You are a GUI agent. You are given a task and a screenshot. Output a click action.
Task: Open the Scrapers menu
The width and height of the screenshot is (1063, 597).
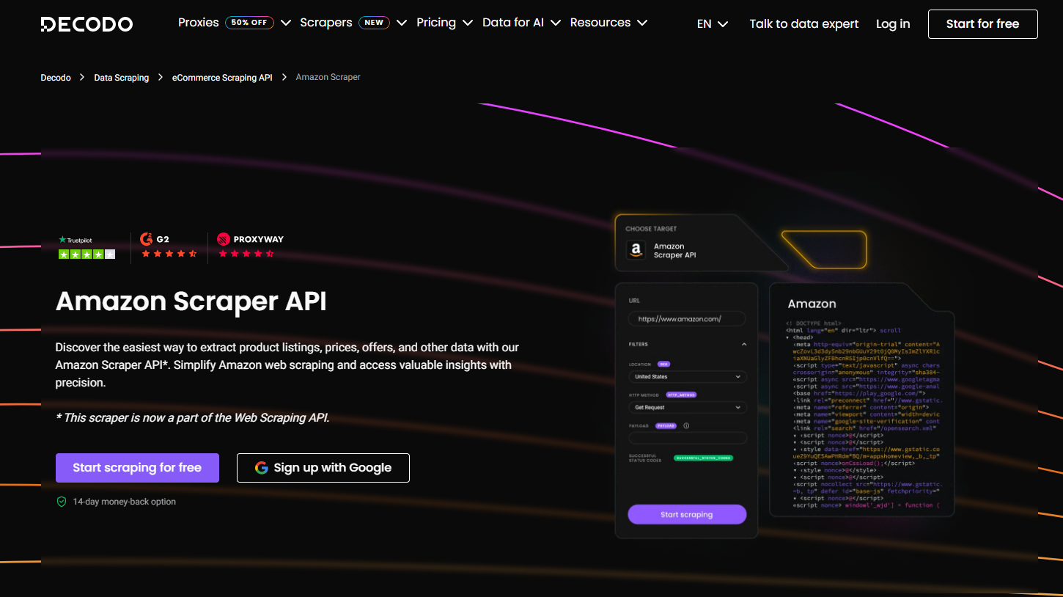pos(353,23)
